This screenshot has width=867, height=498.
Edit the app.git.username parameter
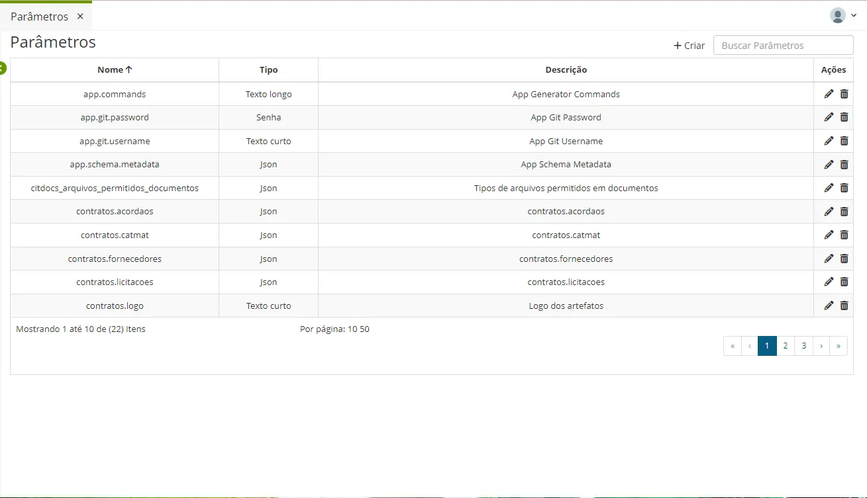pyautogui.click(x=829, y=141)
